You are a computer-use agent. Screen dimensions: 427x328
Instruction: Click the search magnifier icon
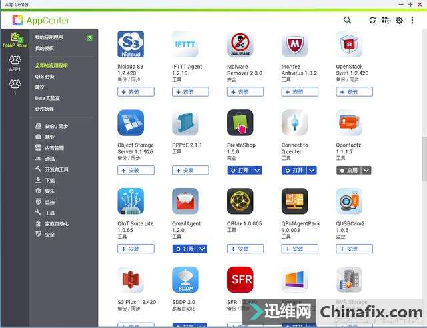click(347, 20)
